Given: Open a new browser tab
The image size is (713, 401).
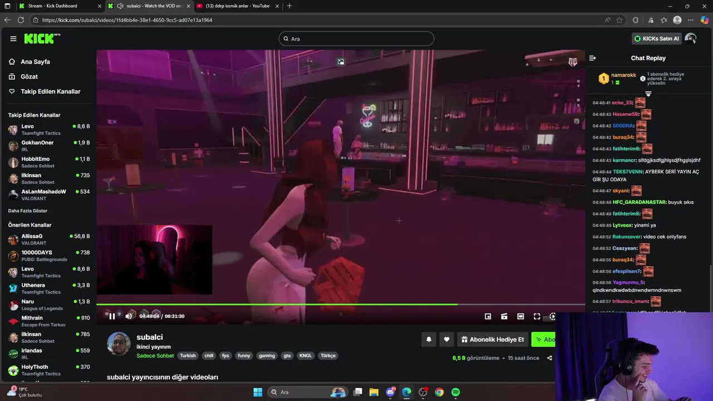Looking at the screenshot, I should pos(289,6).
